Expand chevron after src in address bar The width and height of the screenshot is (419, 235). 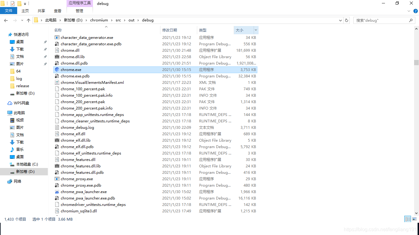pos(125,20)
